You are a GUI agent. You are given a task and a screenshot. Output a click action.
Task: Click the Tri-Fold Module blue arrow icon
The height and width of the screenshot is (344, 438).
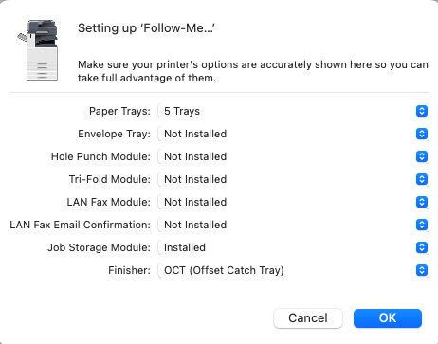pyautogui.click(x=422, y=179)
